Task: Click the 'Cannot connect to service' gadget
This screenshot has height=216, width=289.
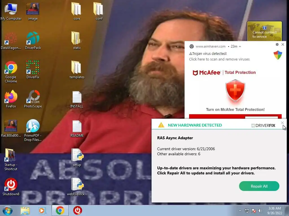Action: [264, 31]
